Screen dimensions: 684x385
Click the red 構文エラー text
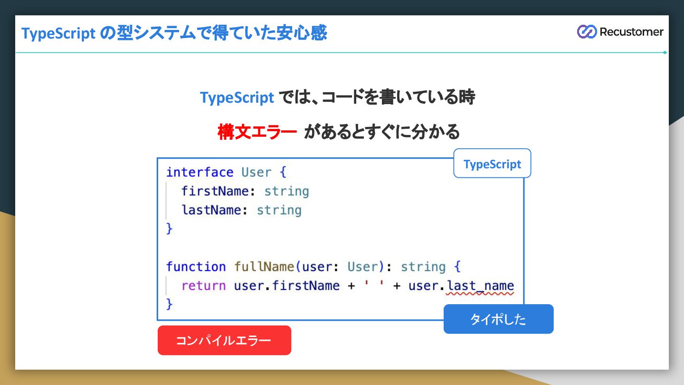click(x=257, y=132)
